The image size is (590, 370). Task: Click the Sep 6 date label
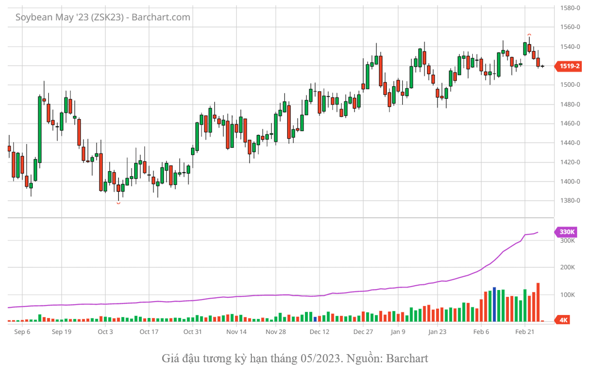(22, 332)
